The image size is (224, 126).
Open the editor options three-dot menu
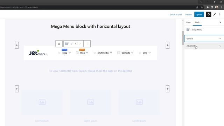pos(219,14)
